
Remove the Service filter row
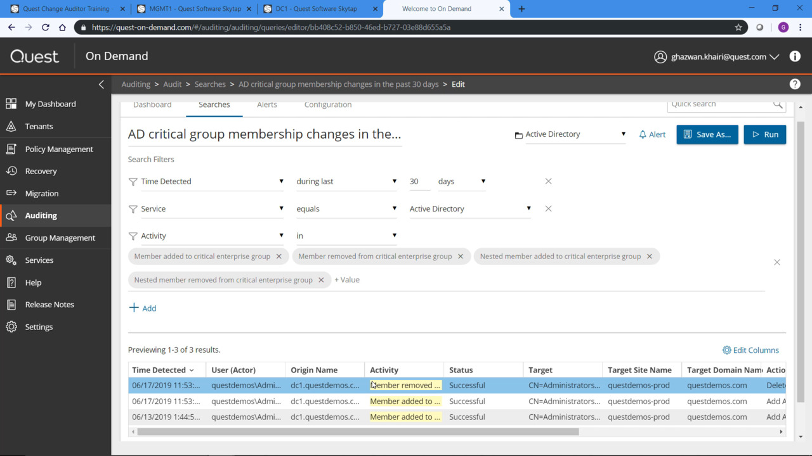[x=549, y=208]
